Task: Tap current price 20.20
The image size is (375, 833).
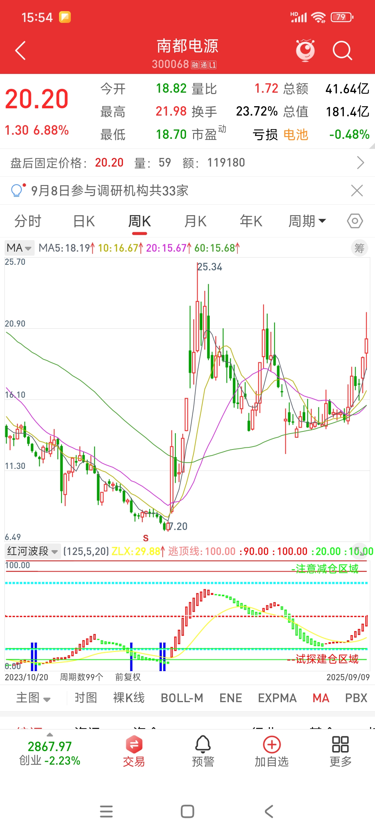Action: (37, 99)
